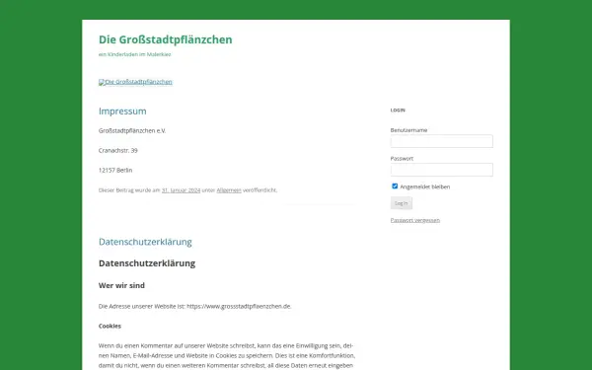Click the LOGIN widget heading
This screenshot has width=592, height=370.
398,111
